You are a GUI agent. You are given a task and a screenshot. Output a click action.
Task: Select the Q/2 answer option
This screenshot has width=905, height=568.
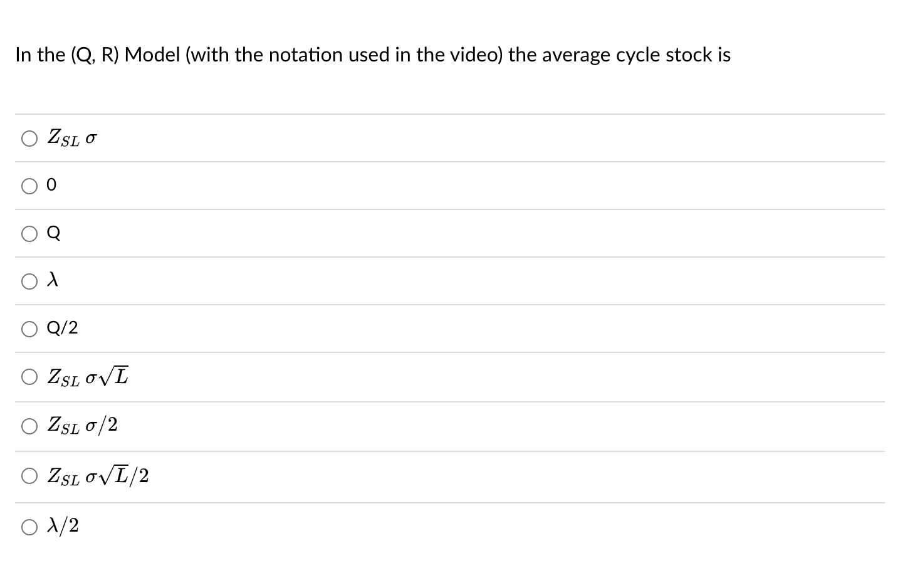pos(29,329)
